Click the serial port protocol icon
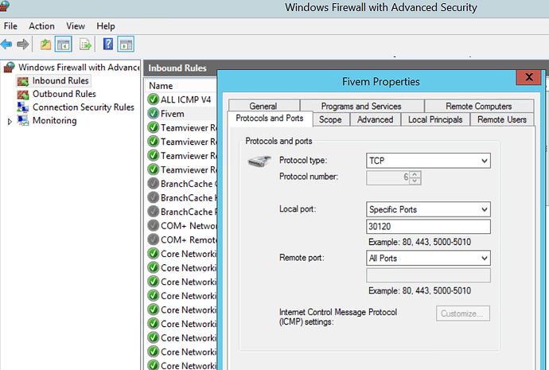This screenshot has width=549, height=370. [x=259, y=161]
